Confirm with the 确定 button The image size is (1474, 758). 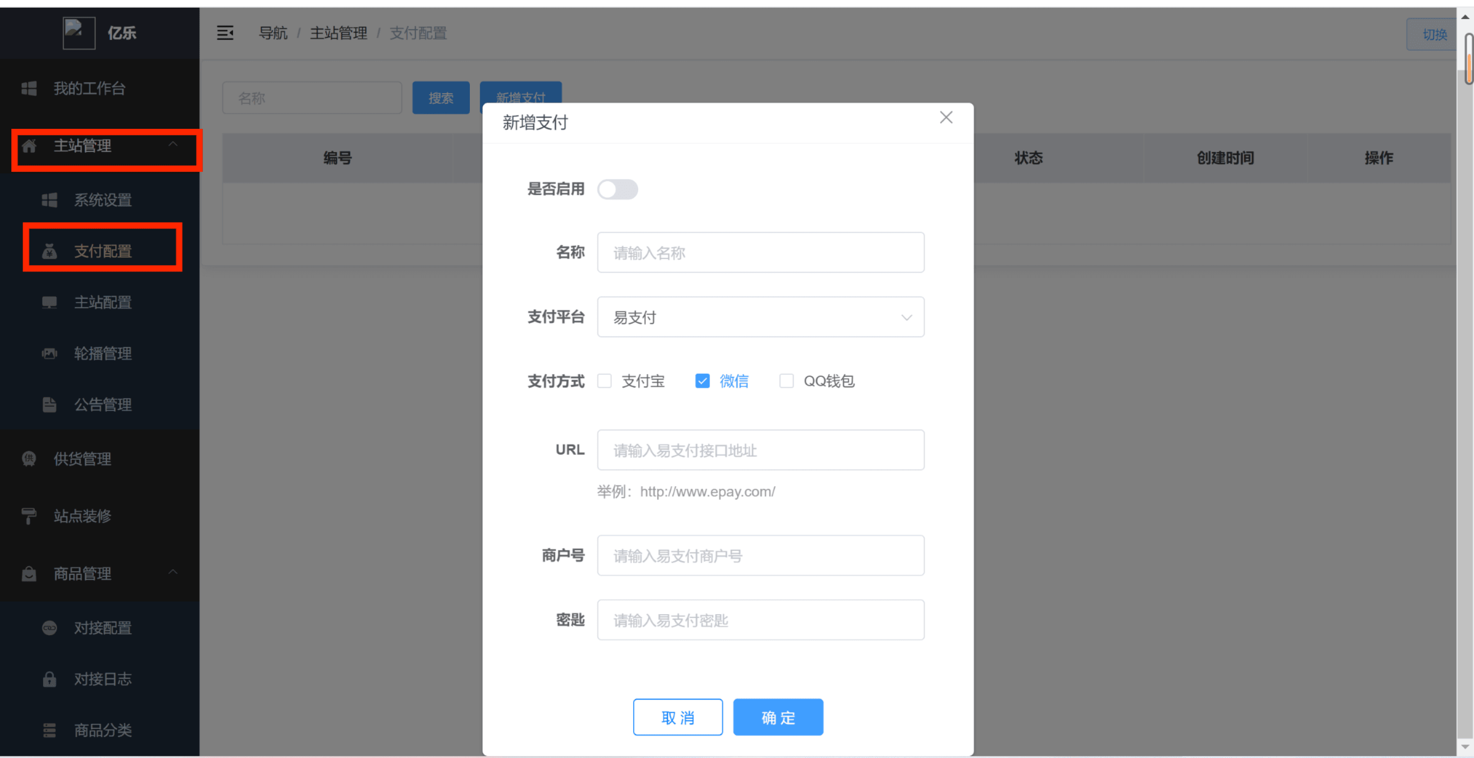pyautogui.click(x=777, y=717)
